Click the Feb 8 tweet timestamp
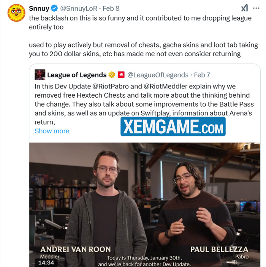 click(x=111, y=8)
